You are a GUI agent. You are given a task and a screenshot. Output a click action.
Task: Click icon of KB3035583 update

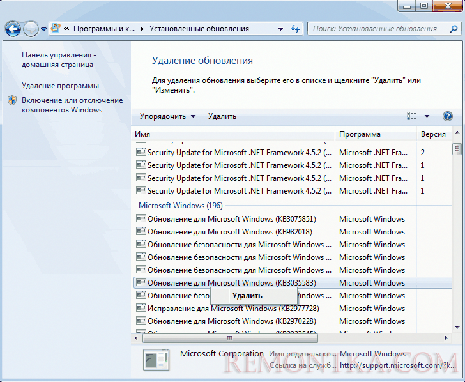141,282
